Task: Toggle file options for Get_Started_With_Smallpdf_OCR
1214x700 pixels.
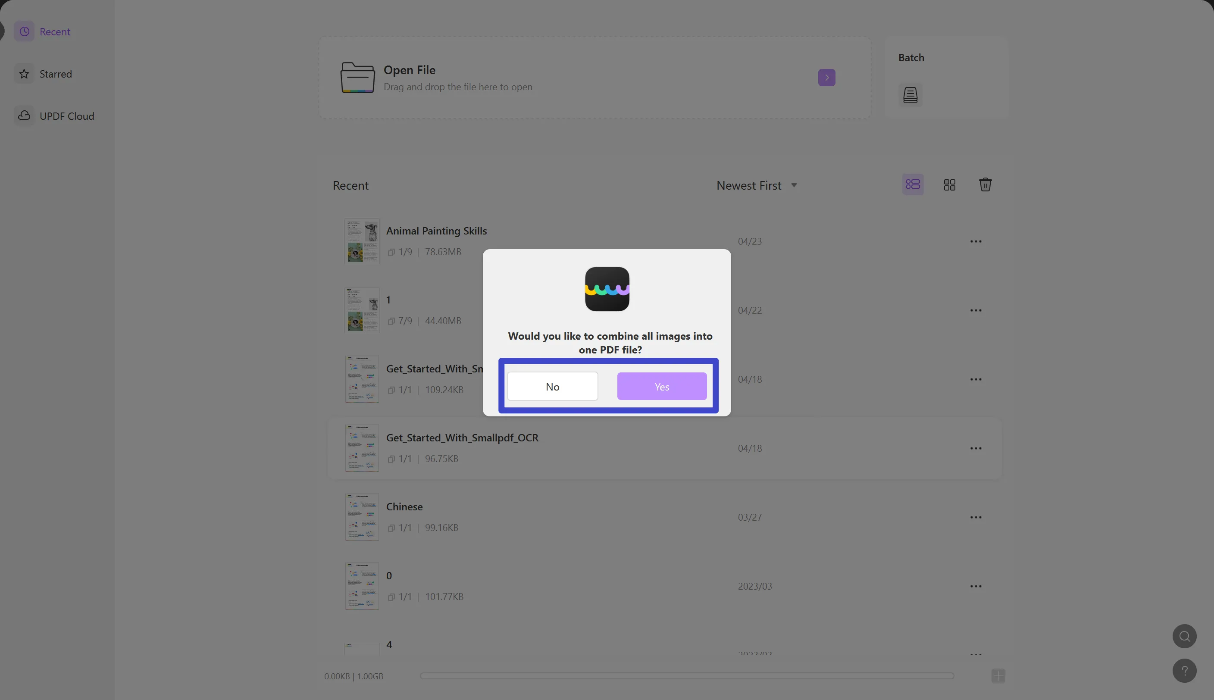Action: click(x=976, y=448)
